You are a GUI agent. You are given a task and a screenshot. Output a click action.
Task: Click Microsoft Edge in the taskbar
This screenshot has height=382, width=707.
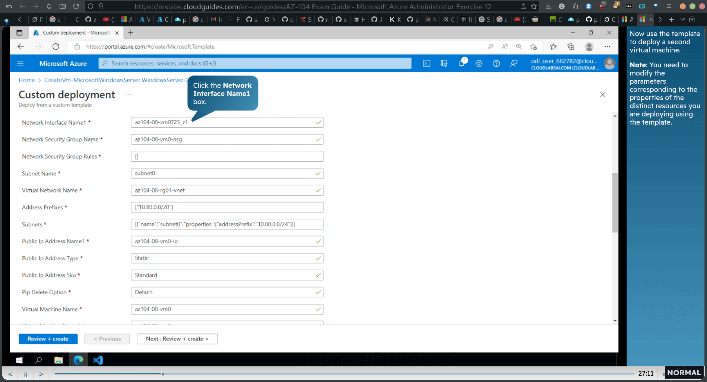[78, 360]
